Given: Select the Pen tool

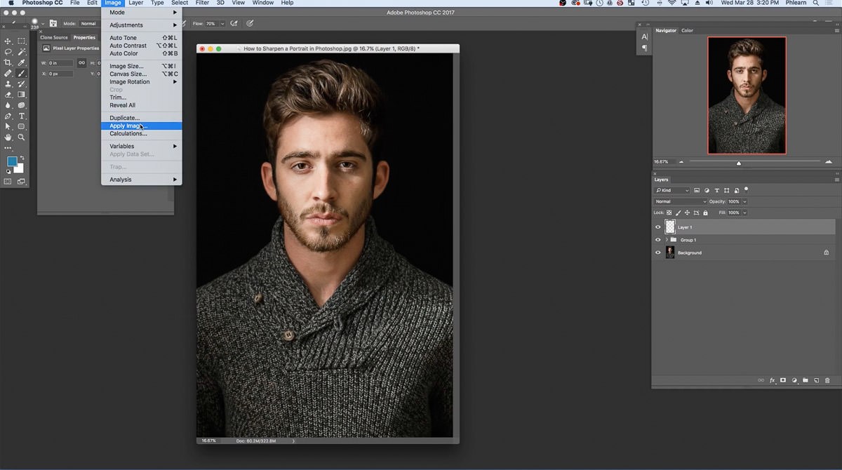Looking at the screenshot, I should [x=8, y=116].
